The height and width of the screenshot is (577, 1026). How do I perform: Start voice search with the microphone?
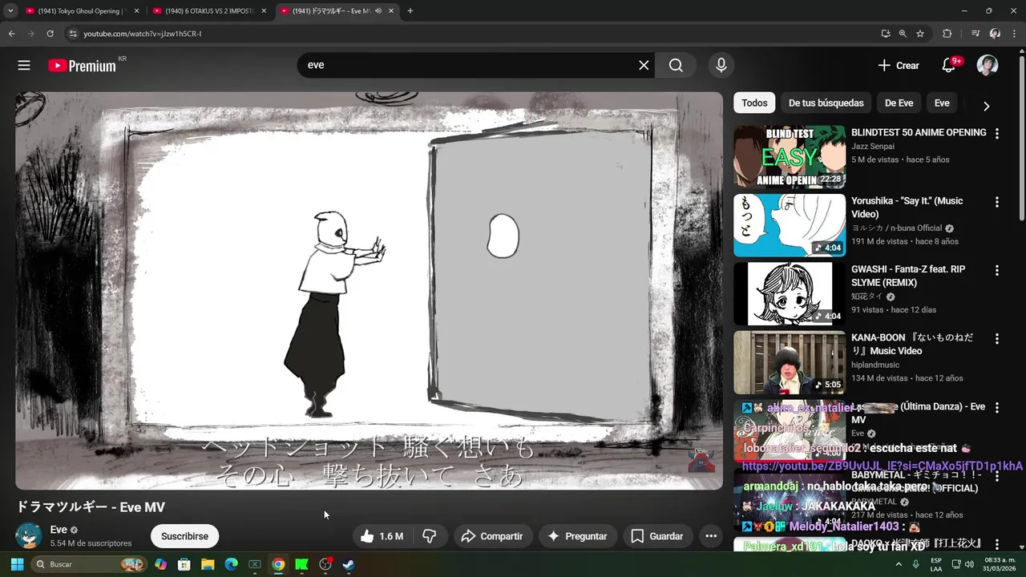pyautogui.click(x=721, y=65)
